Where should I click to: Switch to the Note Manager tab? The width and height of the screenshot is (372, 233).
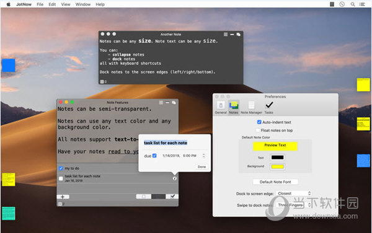251,108
